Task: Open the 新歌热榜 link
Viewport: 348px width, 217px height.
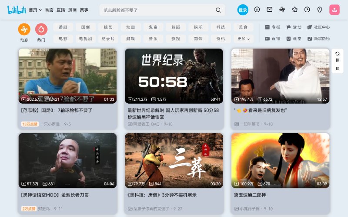Action: pyautogui.click(x=318, y=39)
